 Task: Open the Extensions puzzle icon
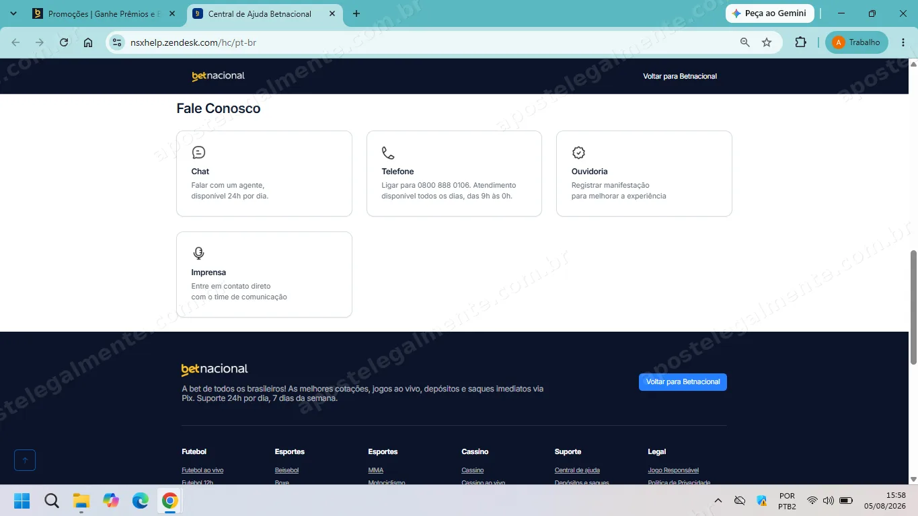[x=800, y=42]
